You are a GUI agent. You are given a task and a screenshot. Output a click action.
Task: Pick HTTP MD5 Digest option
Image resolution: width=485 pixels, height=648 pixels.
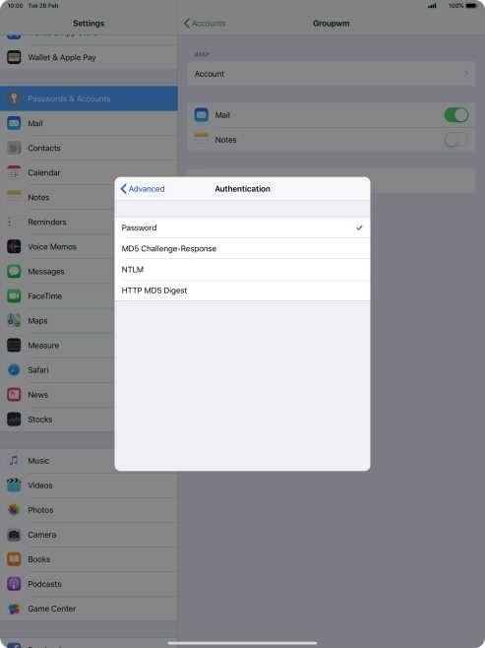242,291
